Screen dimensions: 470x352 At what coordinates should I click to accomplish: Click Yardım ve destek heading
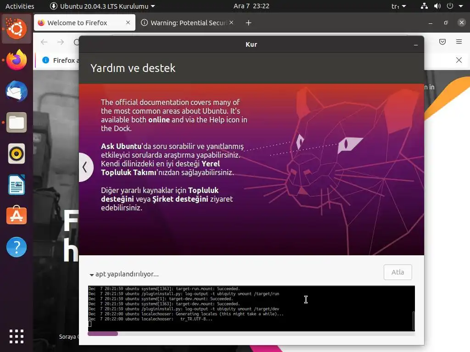click(x=133, y=68)
